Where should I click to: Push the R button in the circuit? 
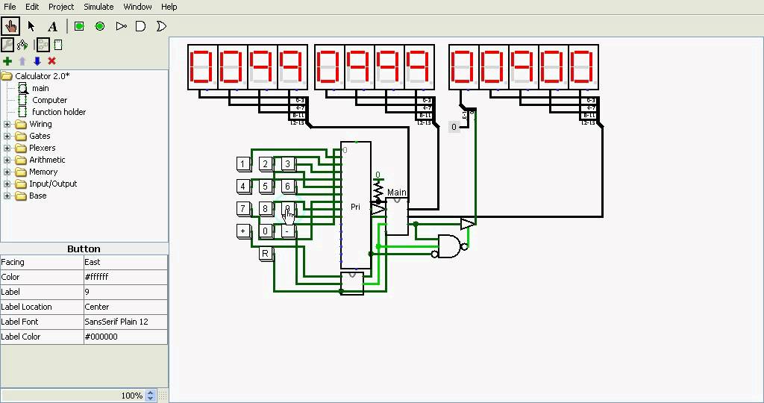point(265,254)
